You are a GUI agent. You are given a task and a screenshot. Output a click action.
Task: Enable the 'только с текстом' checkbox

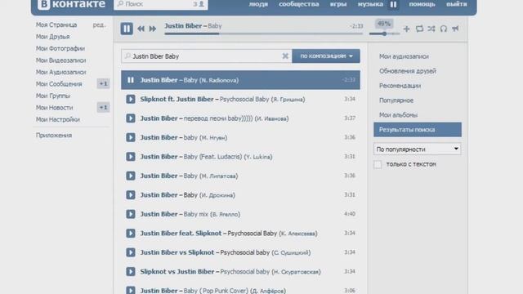(x=378, y=164)
